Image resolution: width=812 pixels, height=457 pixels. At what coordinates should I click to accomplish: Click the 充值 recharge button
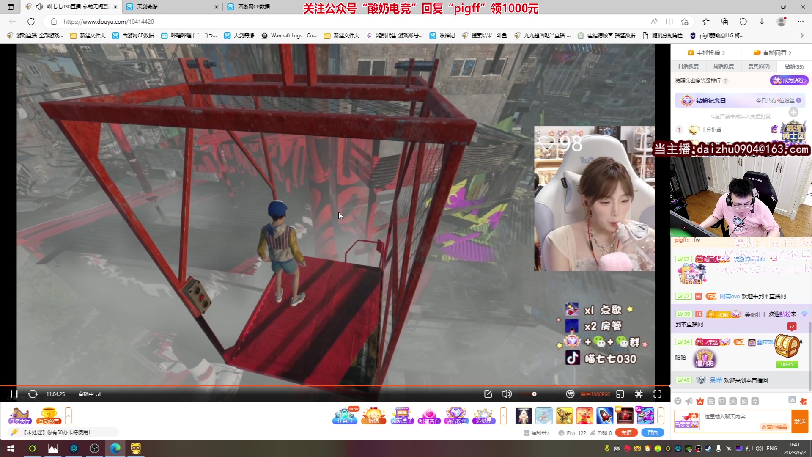tap(626, 433)
